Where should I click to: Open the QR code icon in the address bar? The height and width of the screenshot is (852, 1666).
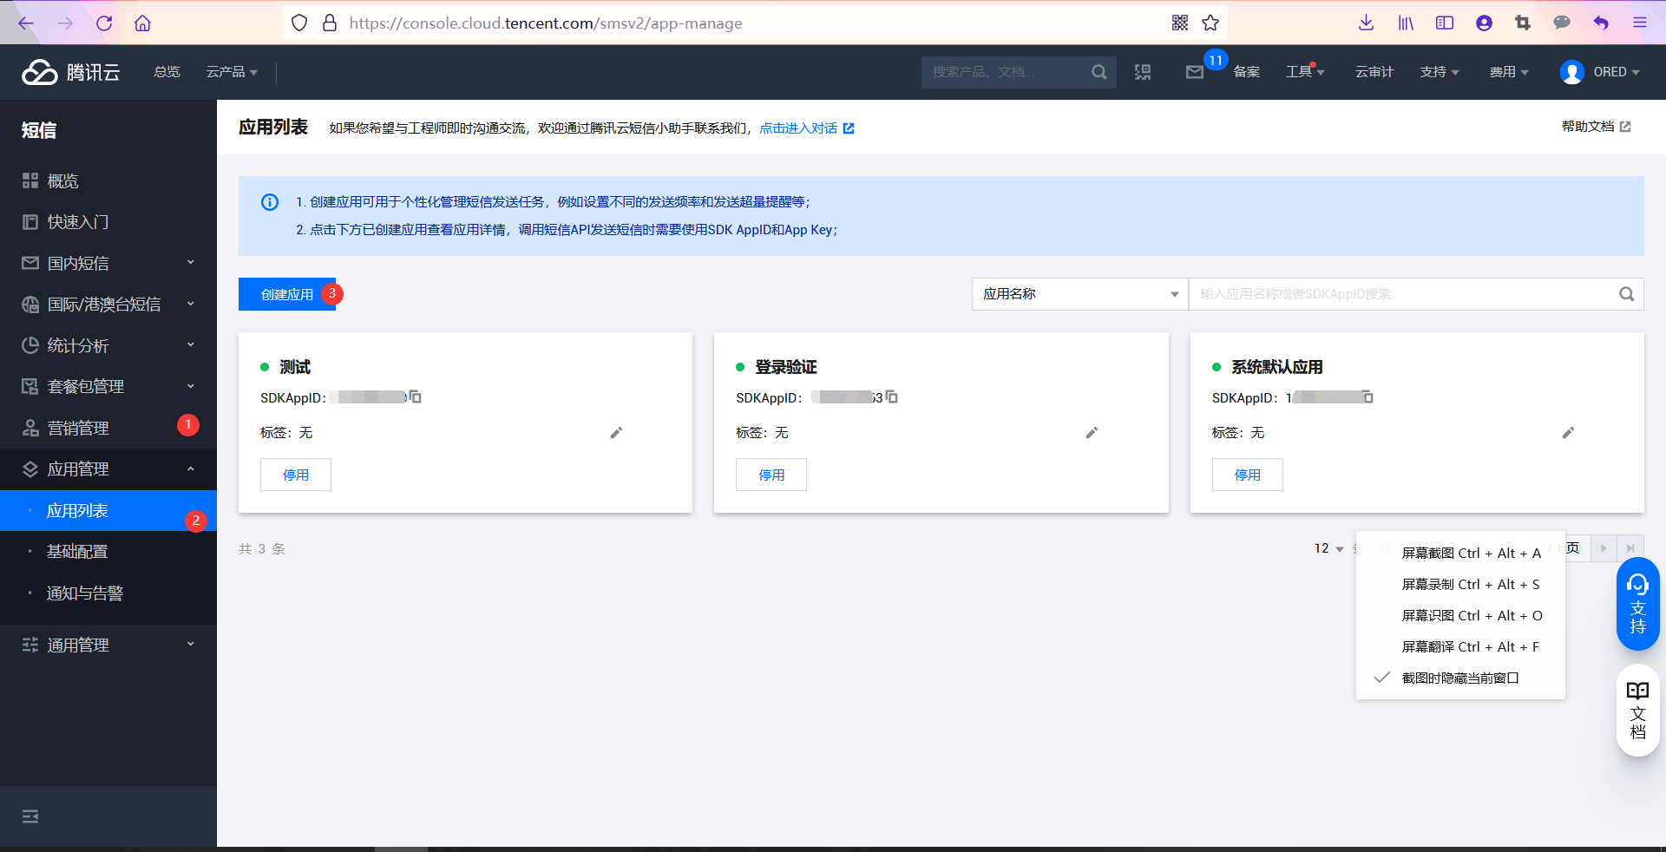[1180, 23]
